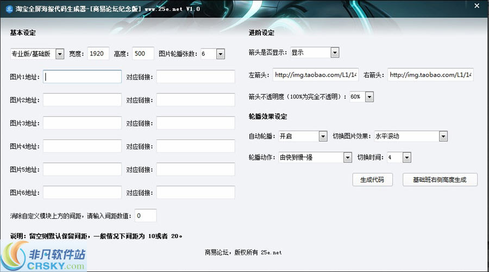The image size is (489, 272).
Task: Focus the 图片1地址 input field
Action: pyautogui.click(x=83, y=77)
